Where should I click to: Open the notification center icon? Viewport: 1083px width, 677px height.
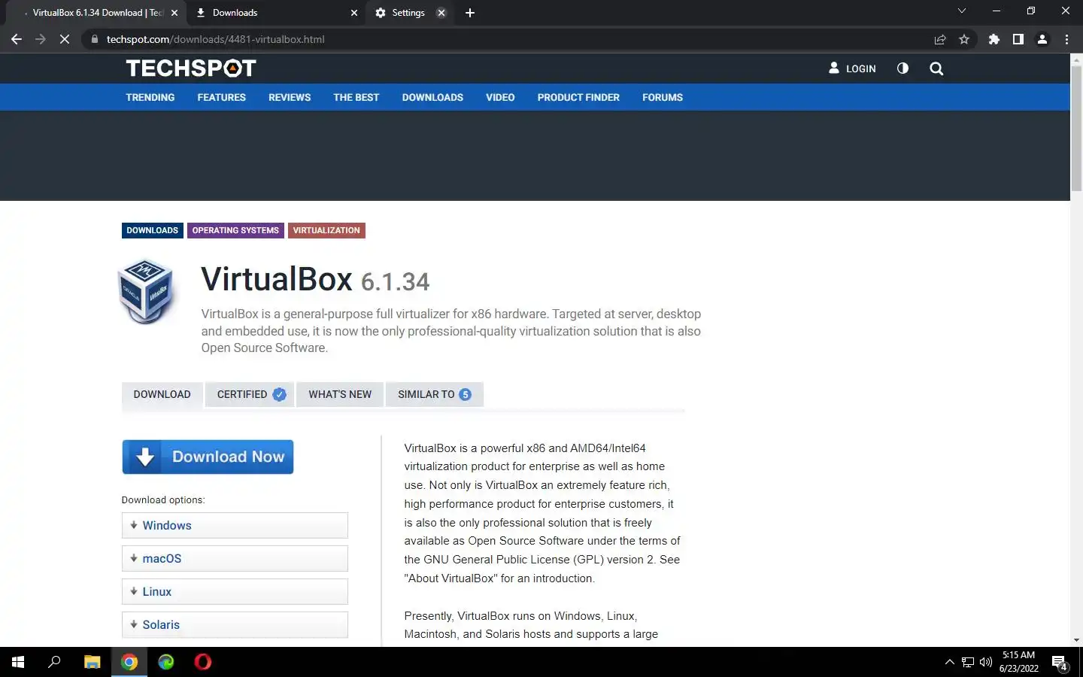point(1060,663)
